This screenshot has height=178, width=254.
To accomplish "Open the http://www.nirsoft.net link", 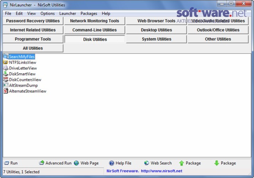I will (162, 171).
